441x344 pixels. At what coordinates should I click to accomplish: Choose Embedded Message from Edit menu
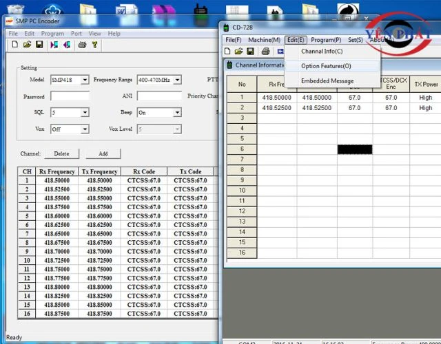332,81
